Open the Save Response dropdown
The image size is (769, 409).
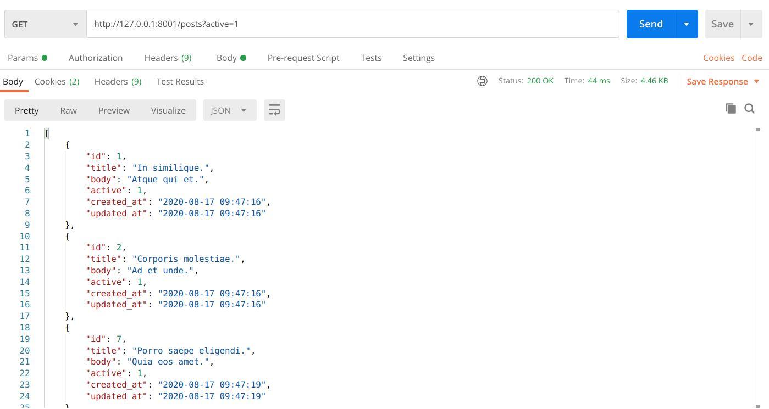pyautogui.click(x=723, y=81)
